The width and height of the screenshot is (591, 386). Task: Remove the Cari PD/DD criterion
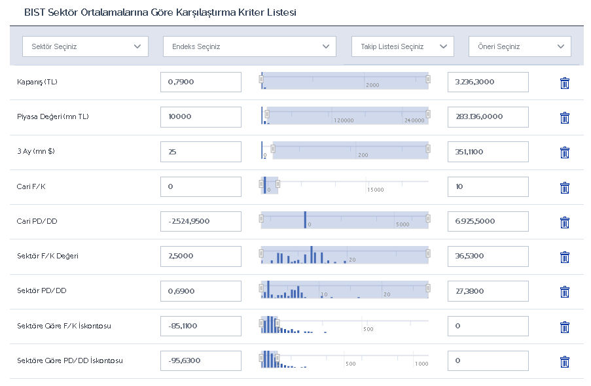point(564,222)
